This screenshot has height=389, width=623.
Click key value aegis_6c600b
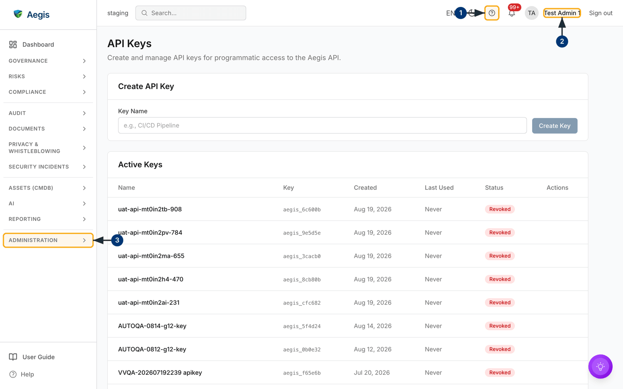(302, 210)
